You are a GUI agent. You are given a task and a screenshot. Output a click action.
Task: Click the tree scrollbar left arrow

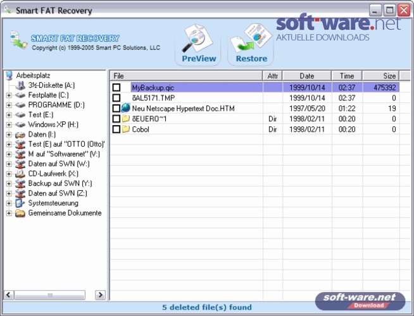click(9, 295)
